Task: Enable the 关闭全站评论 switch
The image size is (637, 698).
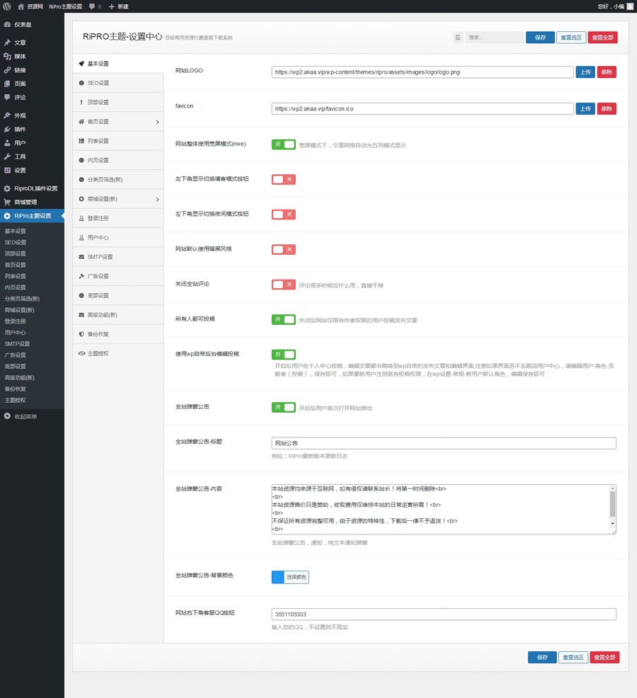Action: coord(283,285)
